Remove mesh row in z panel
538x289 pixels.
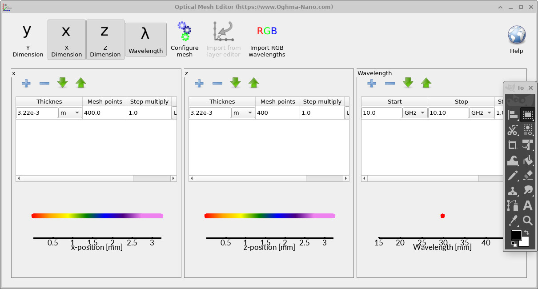217,83
